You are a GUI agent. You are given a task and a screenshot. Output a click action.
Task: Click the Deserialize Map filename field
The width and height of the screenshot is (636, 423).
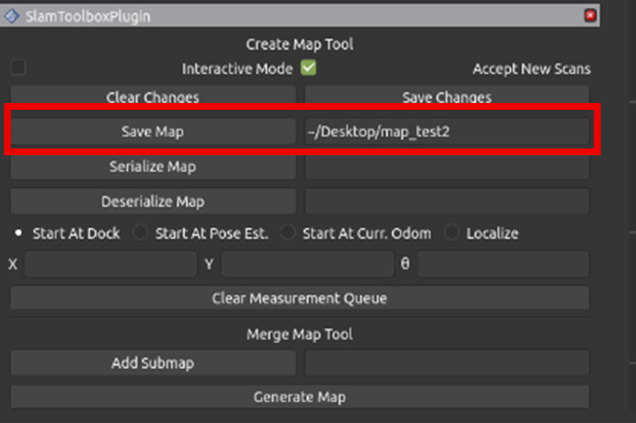tap(447, 202)
